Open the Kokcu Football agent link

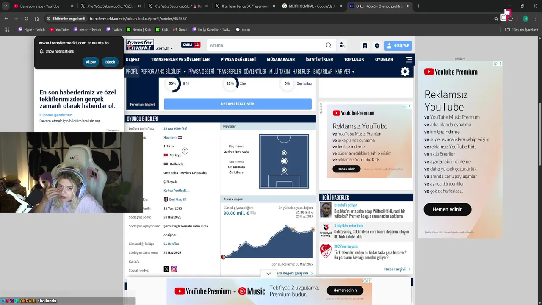point(177,191)
